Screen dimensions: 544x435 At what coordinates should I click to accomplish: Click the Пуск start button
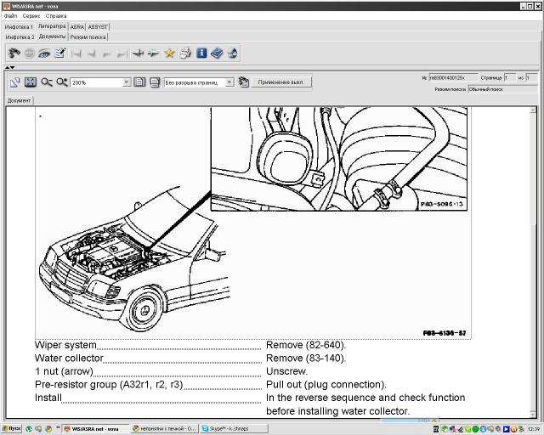pos(11,429)
